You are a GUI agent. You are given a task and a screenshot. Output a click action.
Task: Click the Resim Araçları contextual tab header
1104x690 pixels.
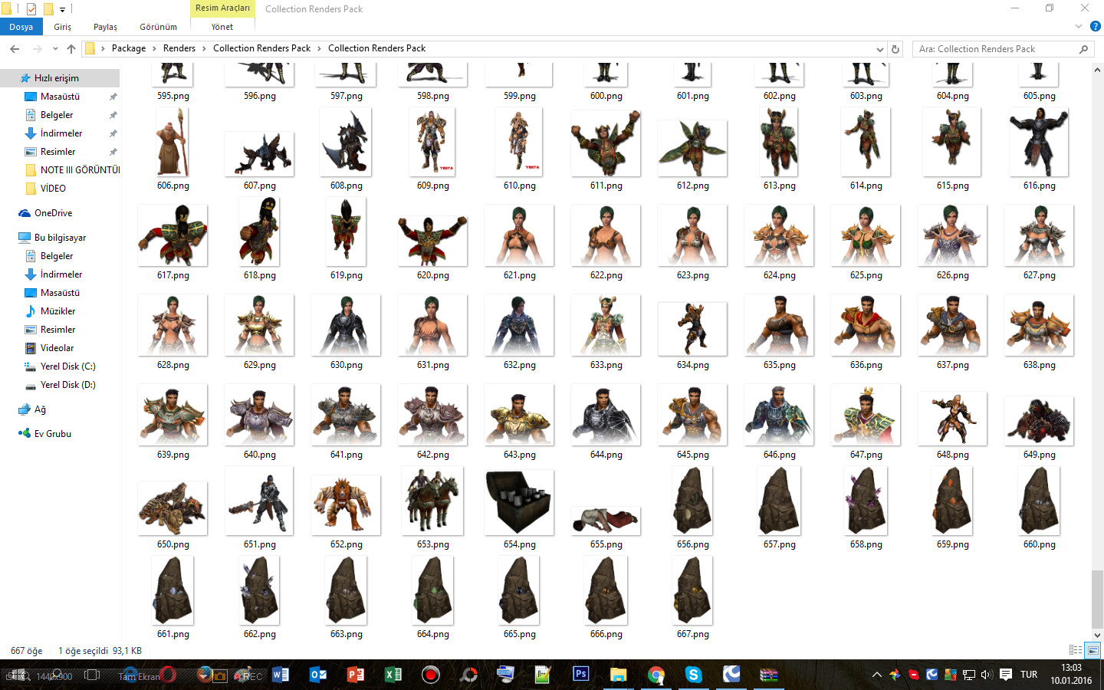(x=222, y=8)
